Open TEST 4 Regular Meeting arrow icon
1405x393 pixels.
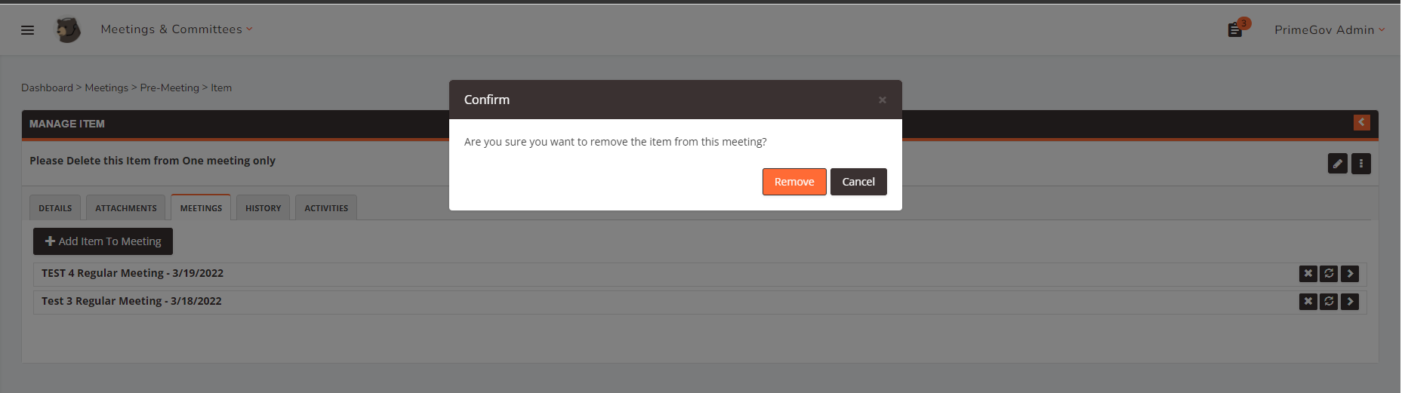pos(1350,274)
